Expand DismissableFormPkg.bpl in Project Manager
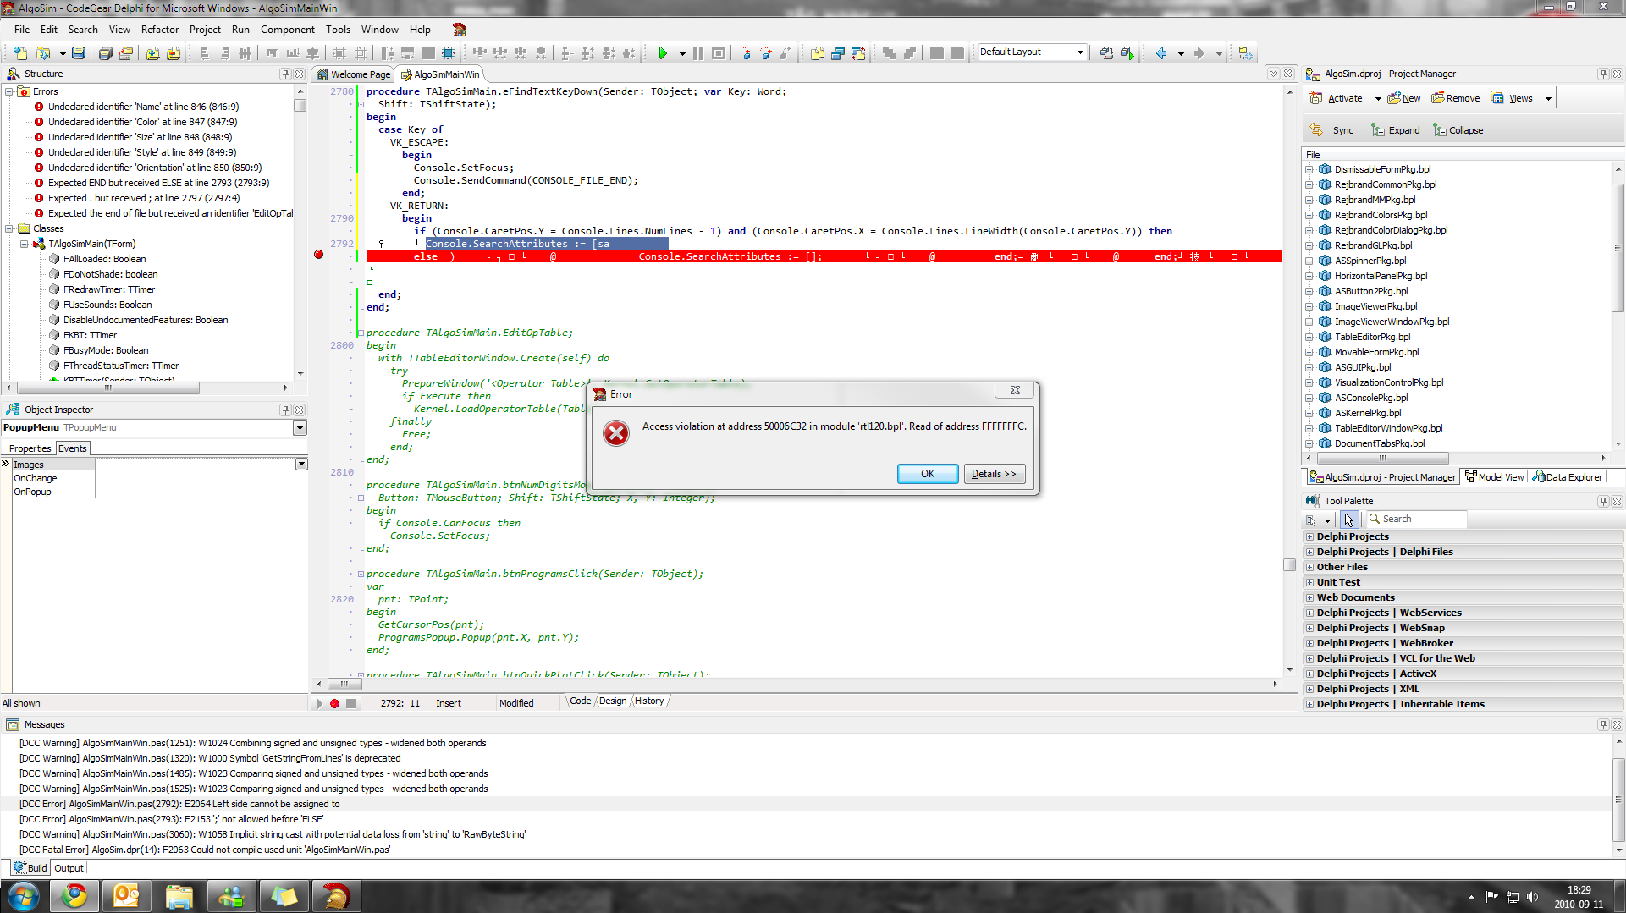This screenshot has height=913, width=1626. (x=1309, y=169)
